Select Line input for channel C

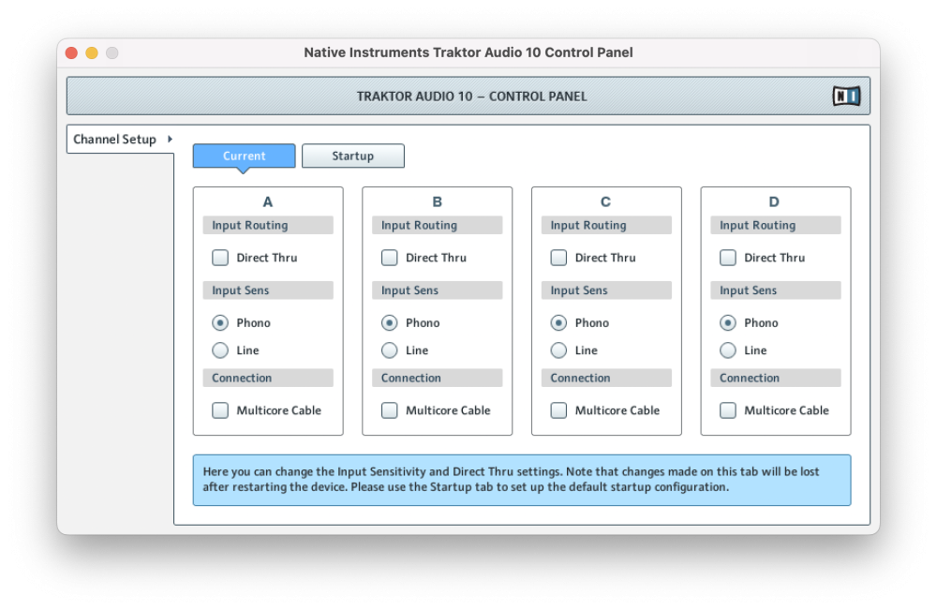558,350
